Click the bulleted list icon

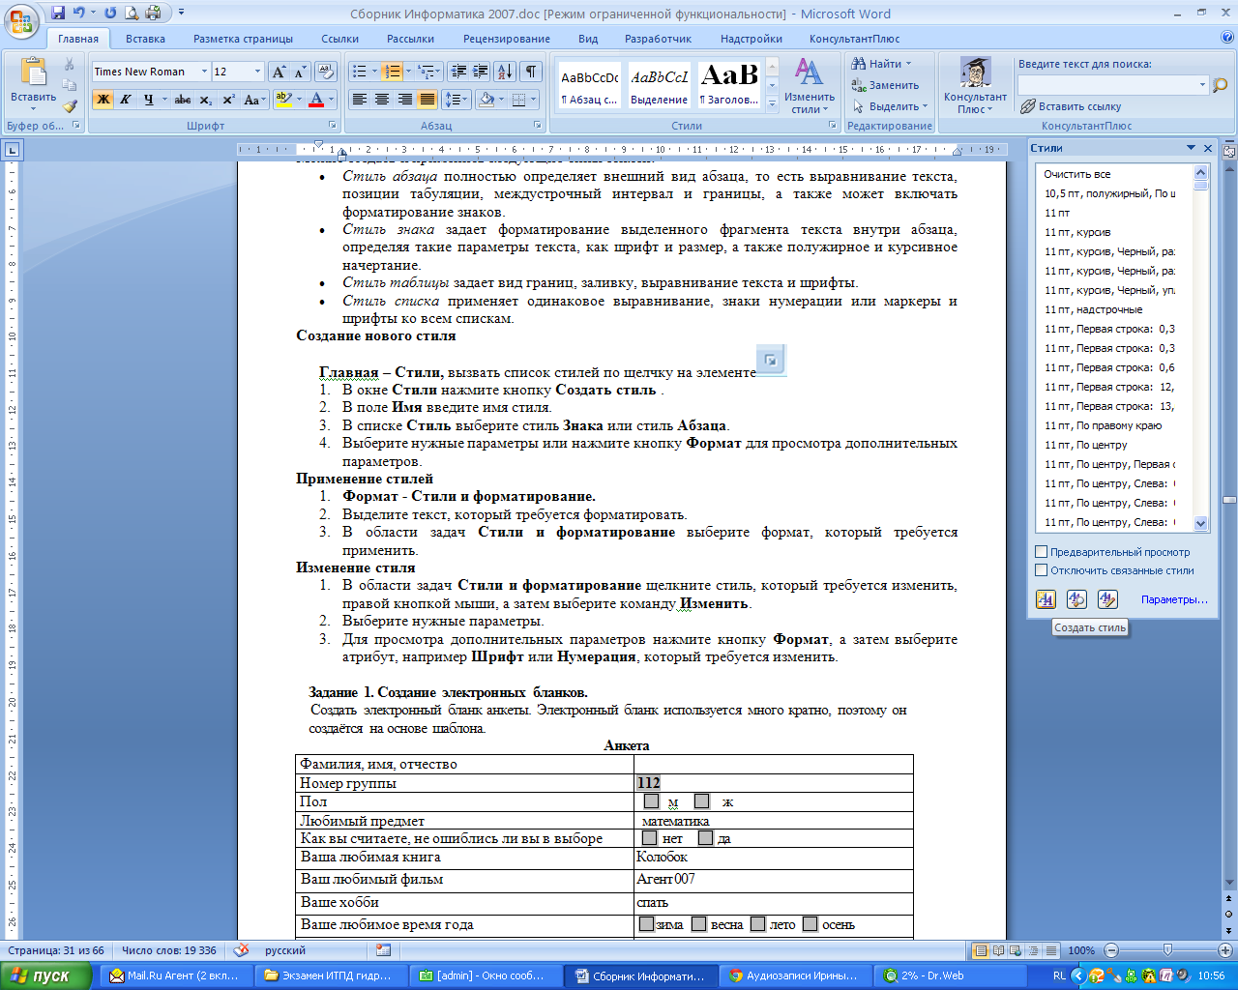tap(359, 72)
